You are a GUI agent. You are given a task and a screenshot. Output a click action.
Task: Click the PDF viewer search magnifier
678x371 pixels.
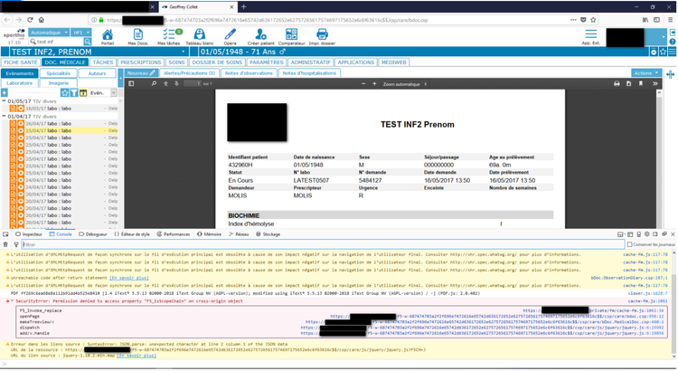(154, 83)
